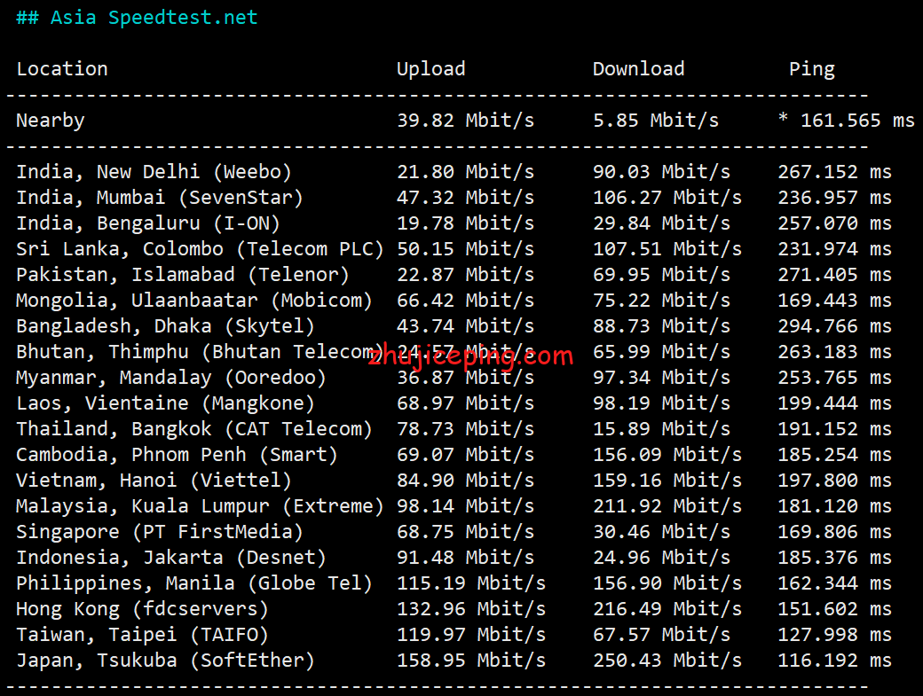Click Colombo download '107.51 Mbit/s'
This screenshot has width=923, height=696.
(x=667, y=249)
